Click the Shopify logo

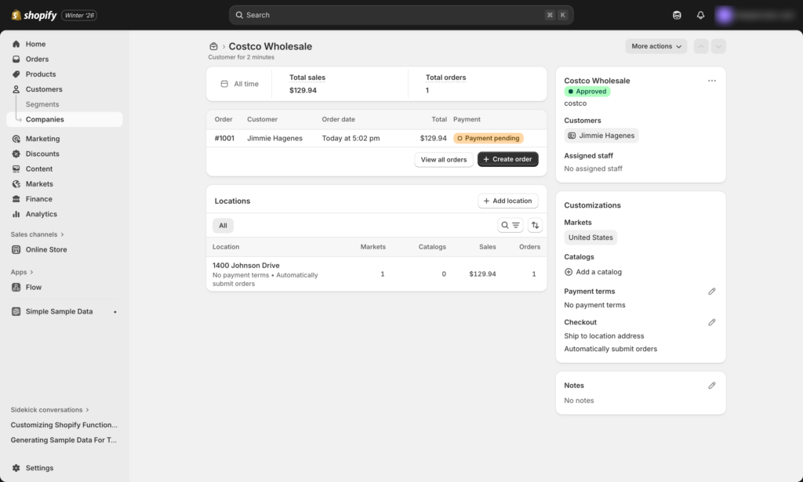pyautogui.click(x=34, y=16)
